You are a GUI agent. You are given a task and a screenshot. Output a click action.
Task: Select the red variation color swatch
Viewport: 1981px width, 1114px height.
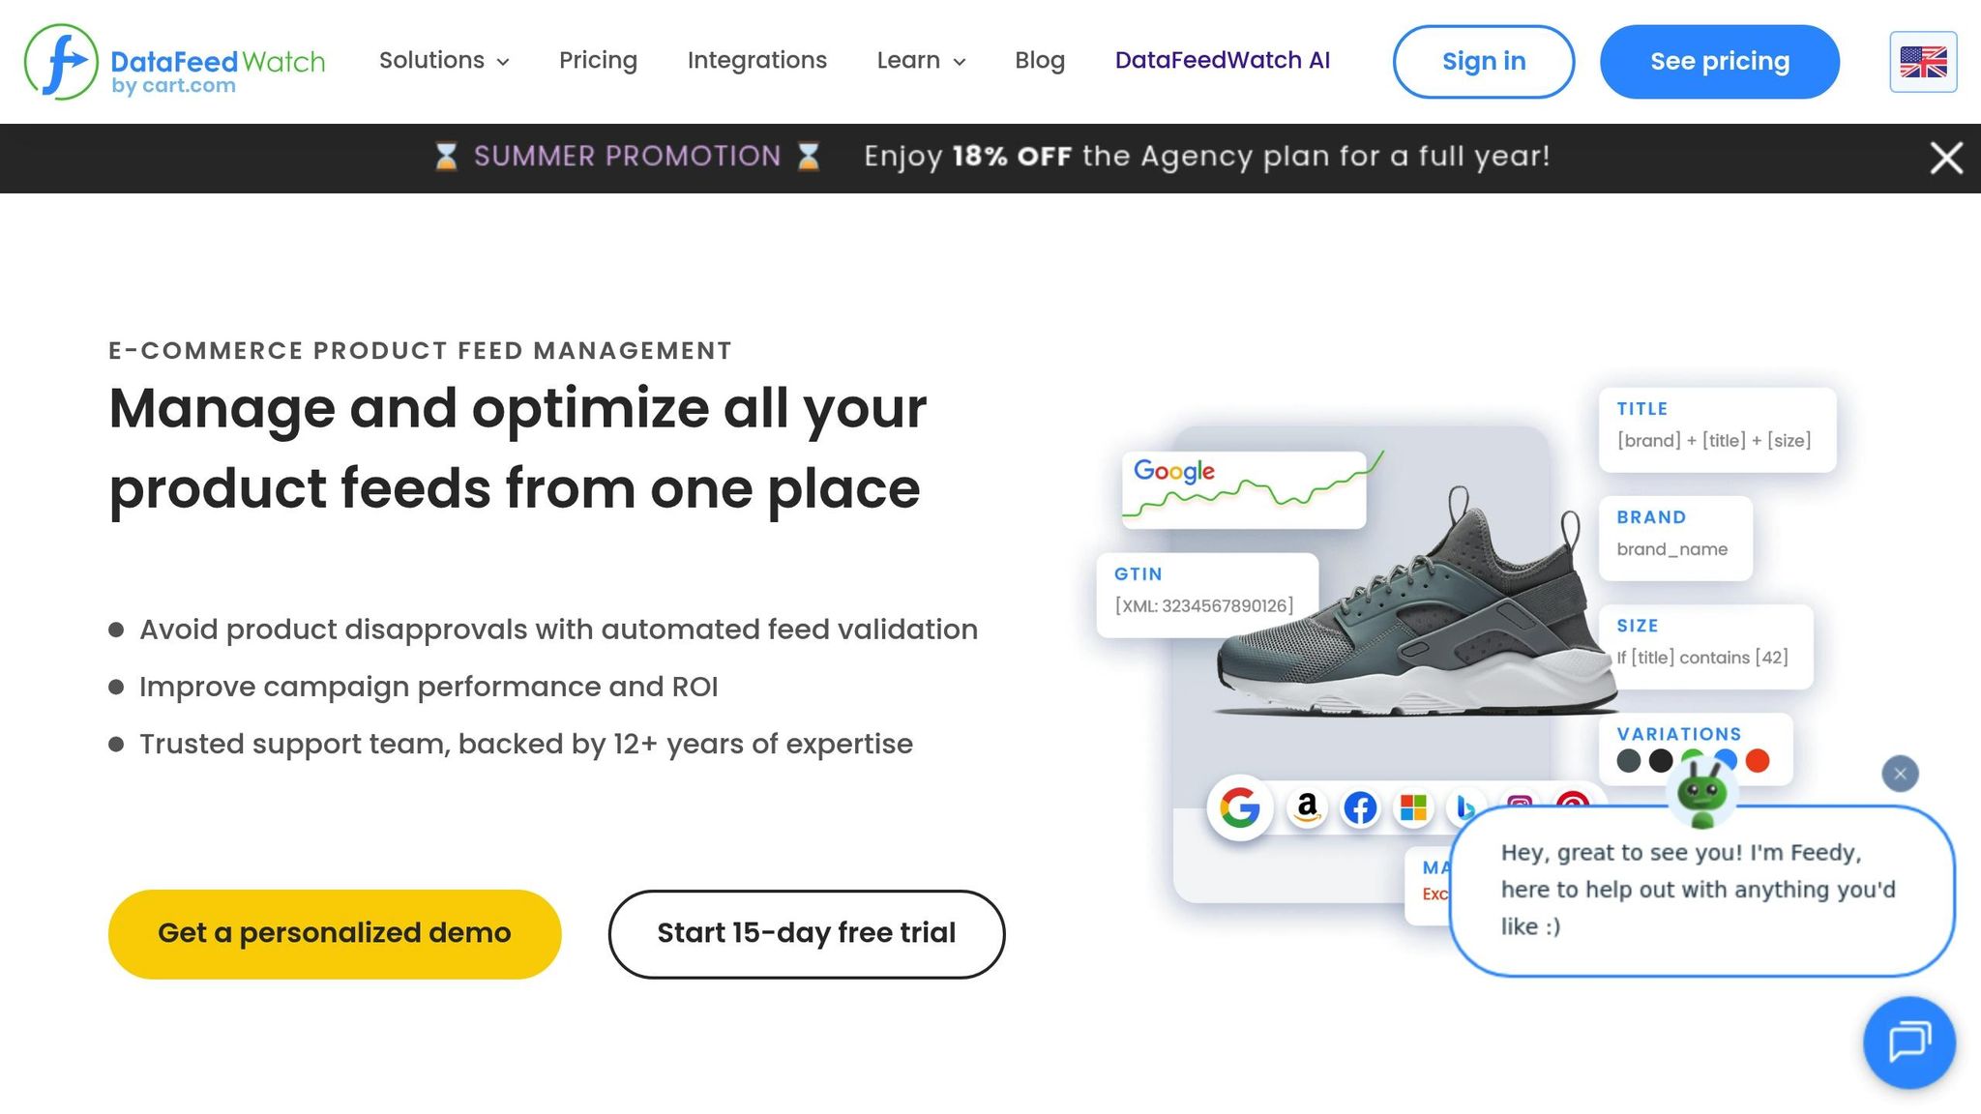tap(1758, 761)
